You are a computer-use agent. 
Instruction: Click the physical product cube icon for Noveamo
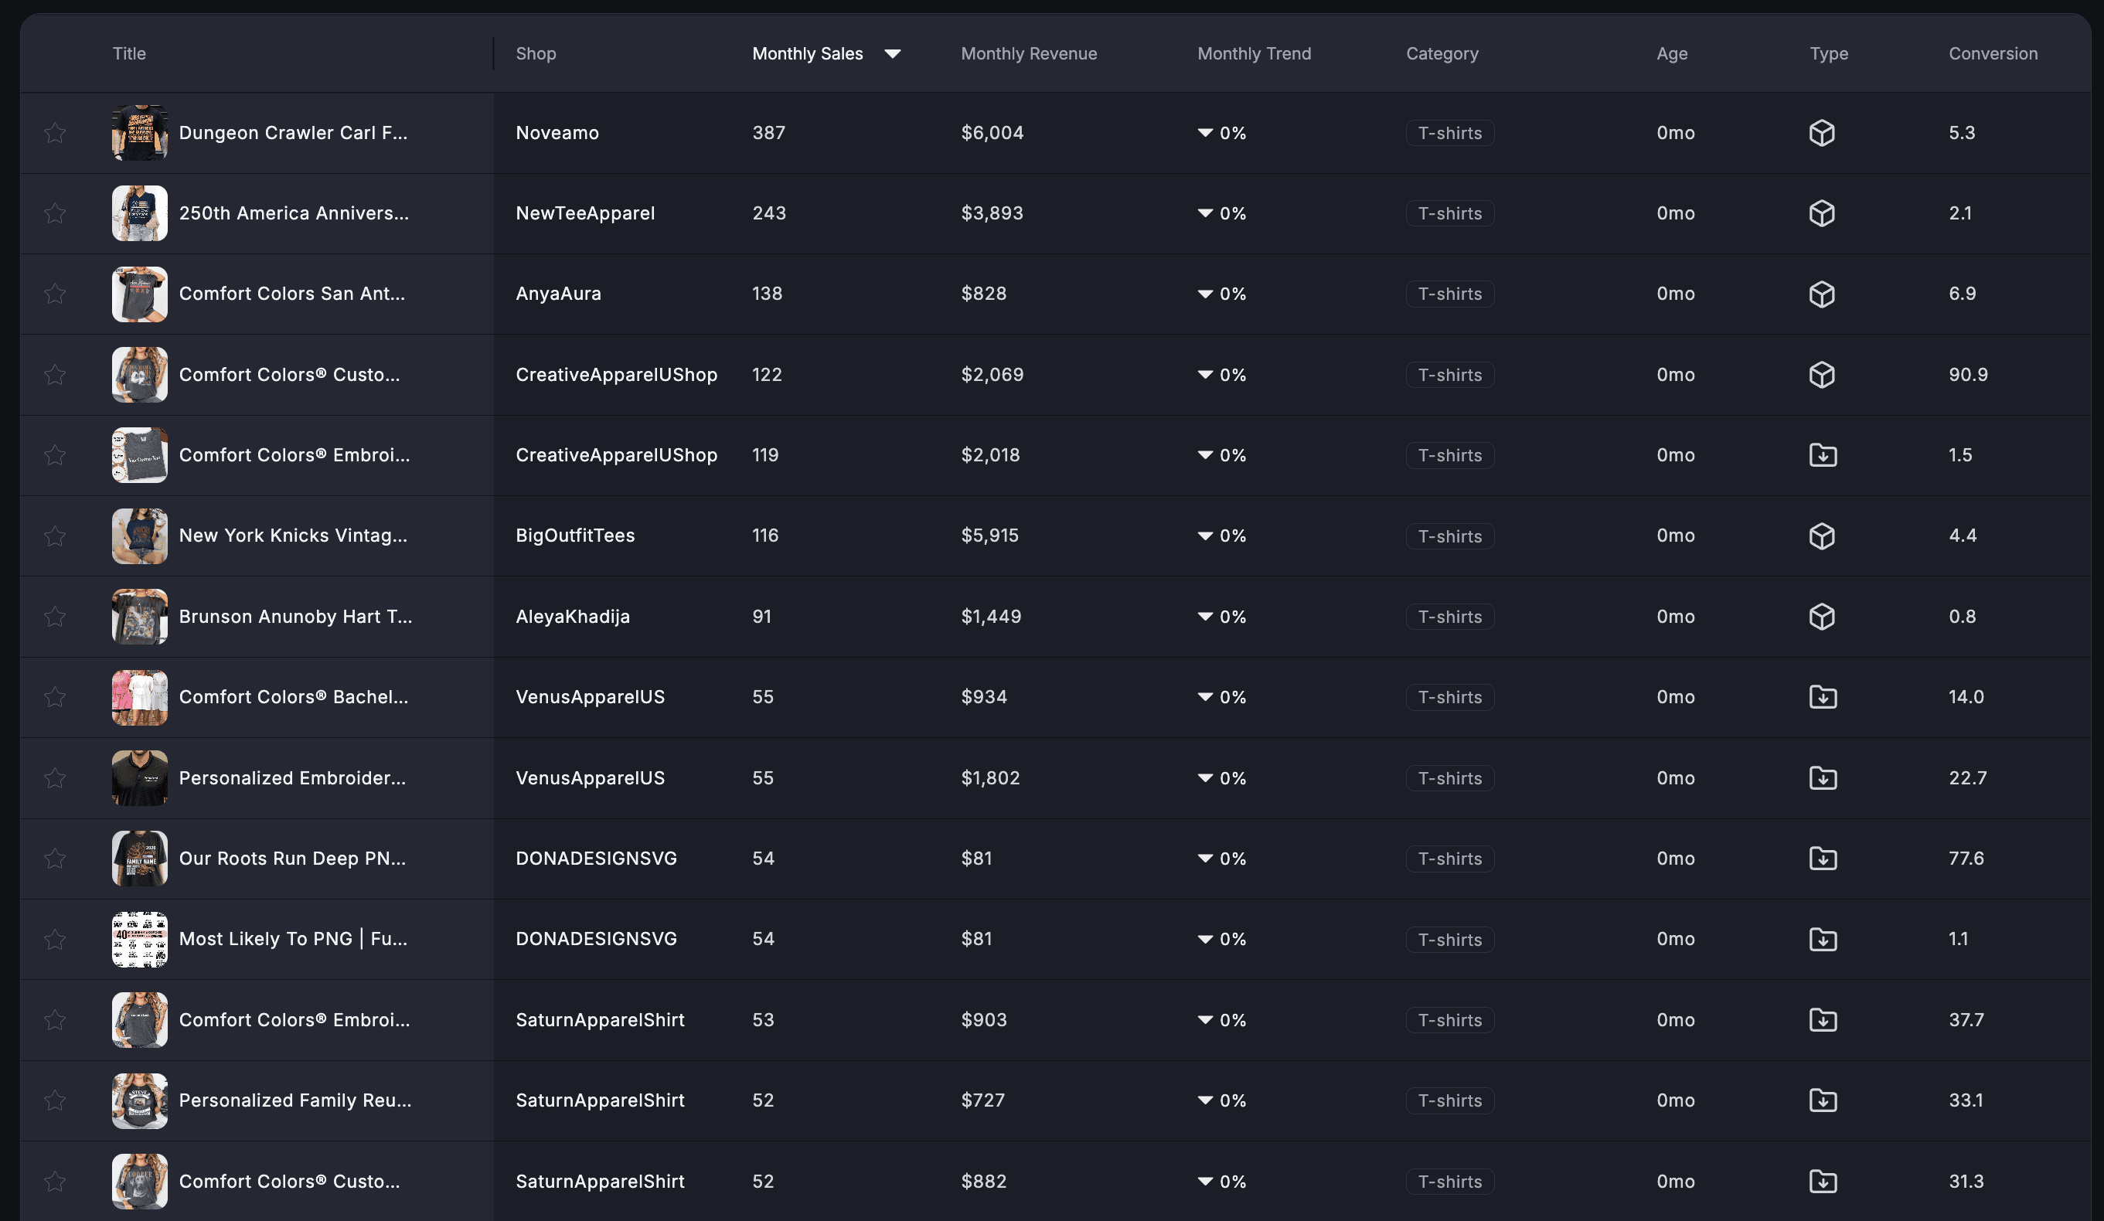pos(1822,133)
